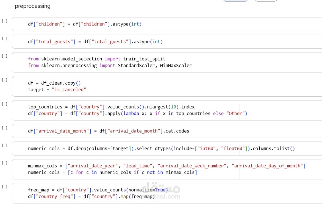322x204 pixels.
Task: Run the minmax_cols cell
Action: pyautogui.click(x=4, y=163)
